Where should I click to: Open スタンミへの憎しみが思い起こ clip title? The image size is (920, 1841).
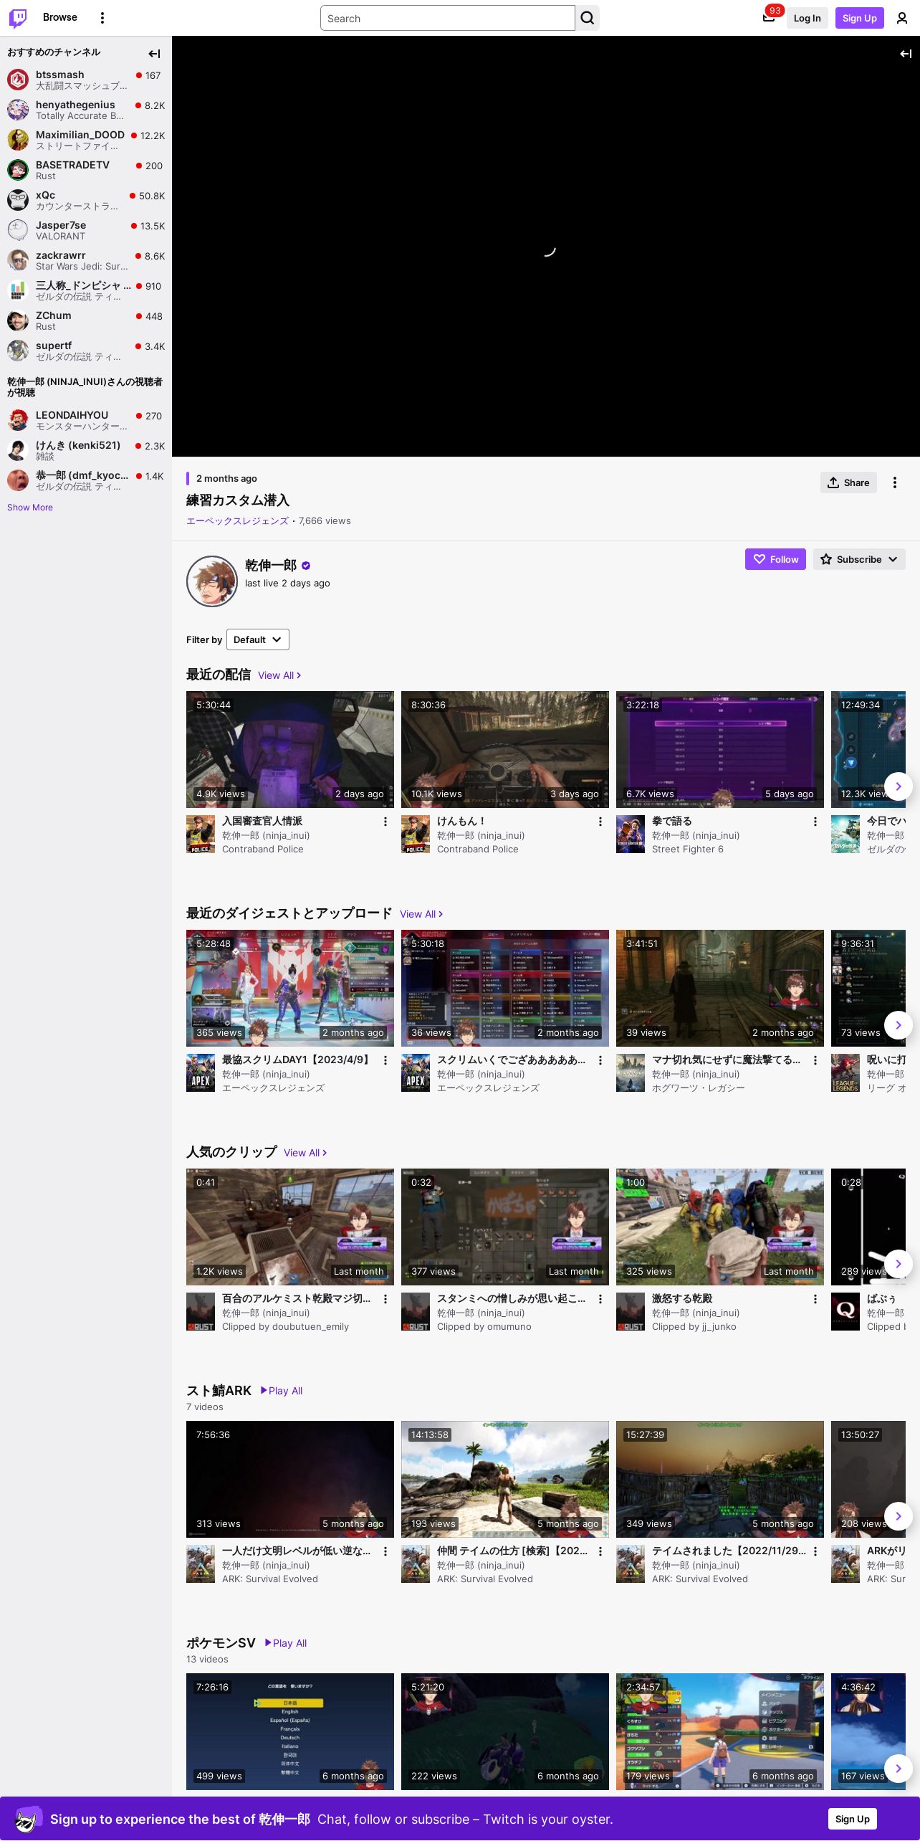click(x=512, y=1298)
